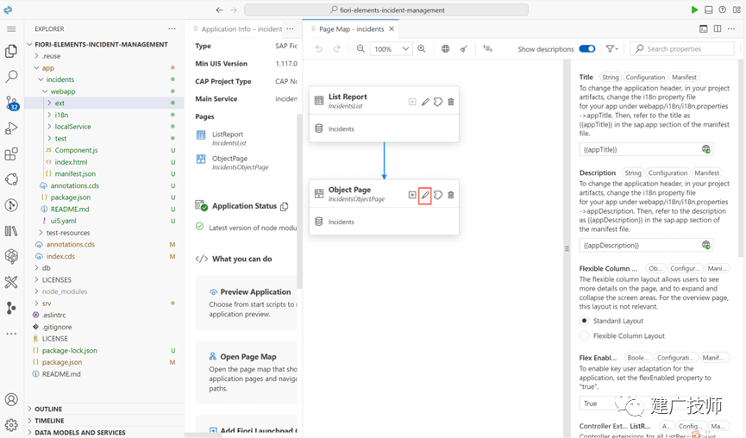This screenshot has height=438, width=746.
Task: Open the Source Control view with badge 32
Action: (x=11, y=103)
